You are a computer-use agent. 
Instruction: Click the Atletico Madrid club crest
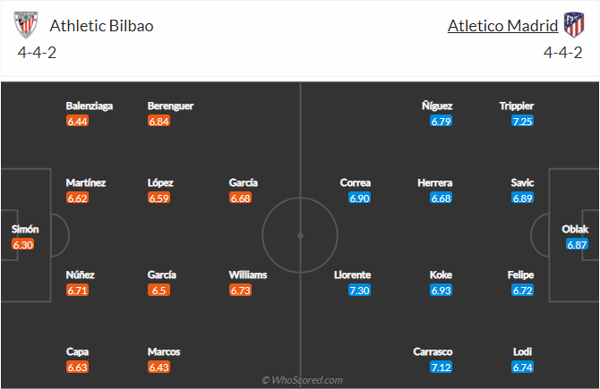572,25
